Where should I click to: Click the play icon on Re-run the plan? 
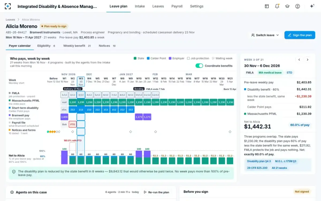click(145, 192)
